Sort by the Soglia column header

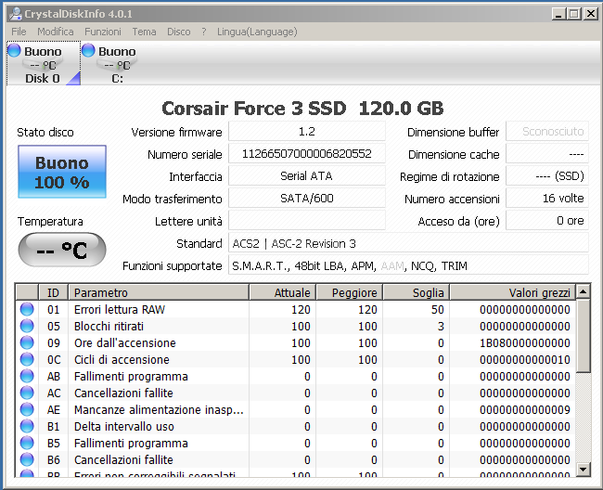(x=417, y=292)
